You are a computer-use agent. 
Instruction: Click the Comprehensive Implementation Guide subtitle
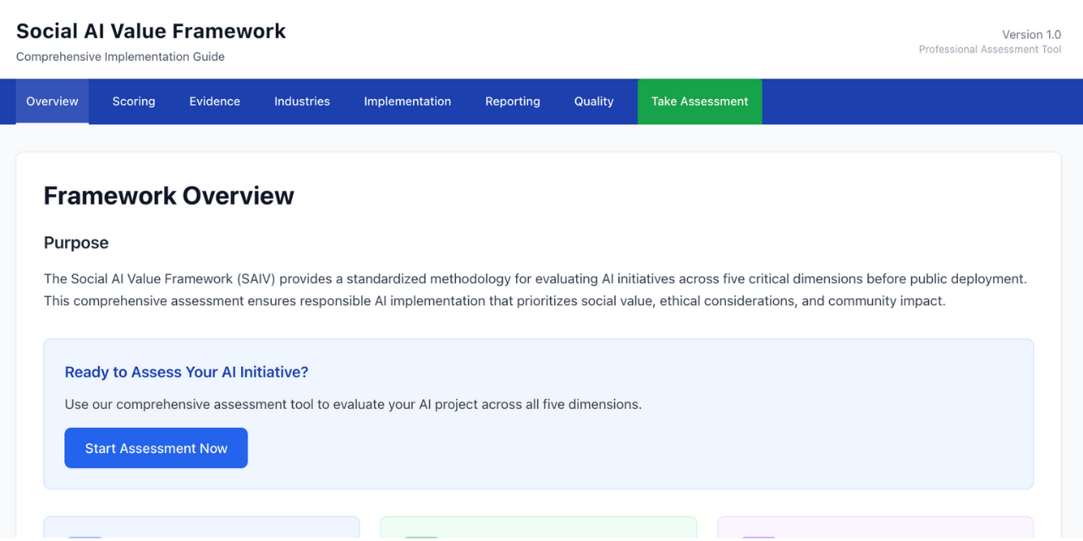point(120,57)
